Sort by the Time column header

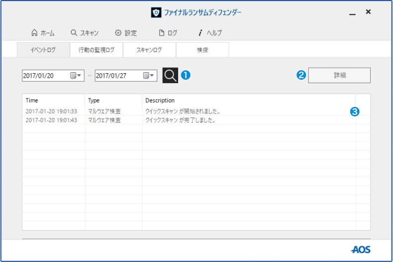(54, 101)
